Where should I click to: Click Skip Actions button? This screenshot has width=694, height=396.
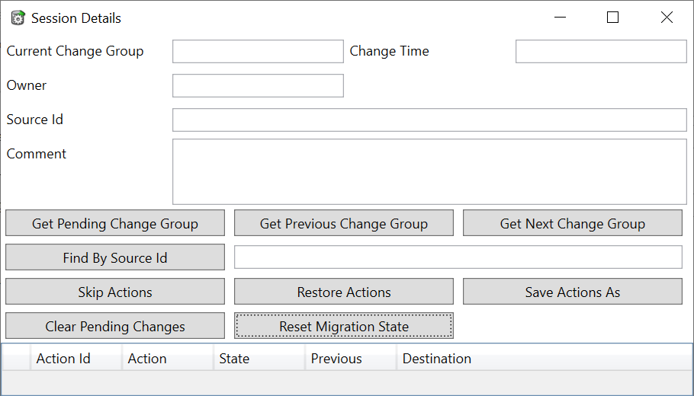pyautogui.click(x=115, y=292)
